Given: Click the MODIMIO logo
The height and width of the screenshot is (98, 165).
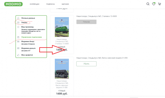Looking at the screenshot, I should [13, 4].
